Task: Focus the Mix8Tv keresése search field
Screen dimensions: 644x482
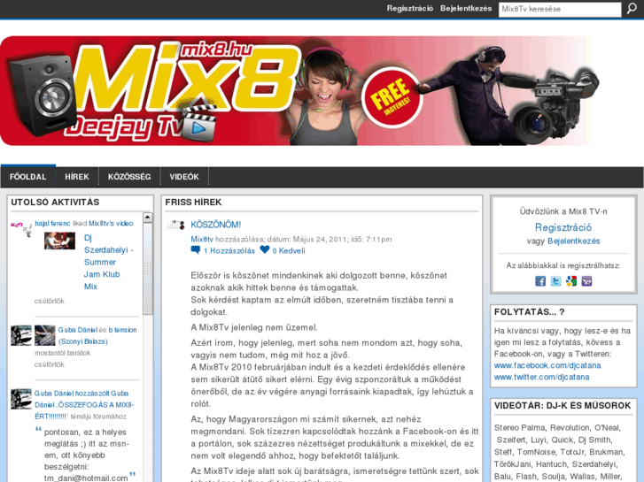Action: 560,9
